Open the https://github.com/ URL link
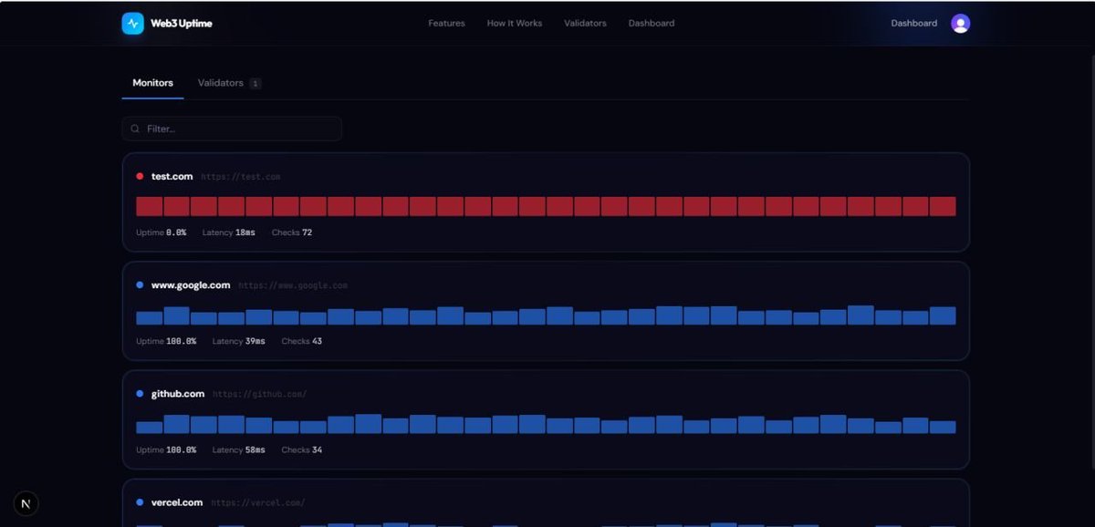Image resolution: width=1095 pixels, height=527 pixels. point(259,394)
